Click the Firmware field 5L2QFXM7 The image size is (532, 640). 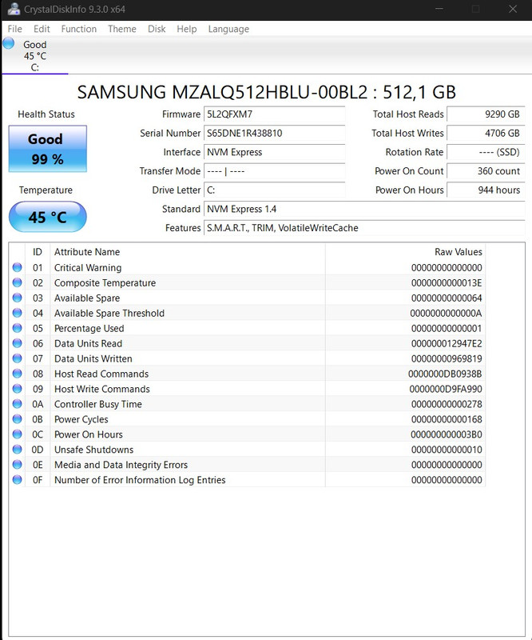pos(274,114)
